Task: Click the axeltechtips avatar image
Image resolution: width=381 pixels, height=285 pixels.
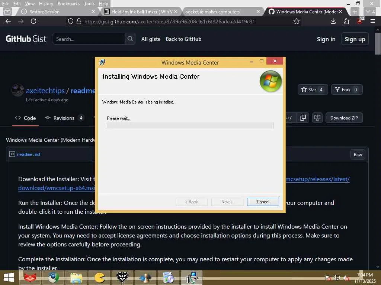Action: 17,90
